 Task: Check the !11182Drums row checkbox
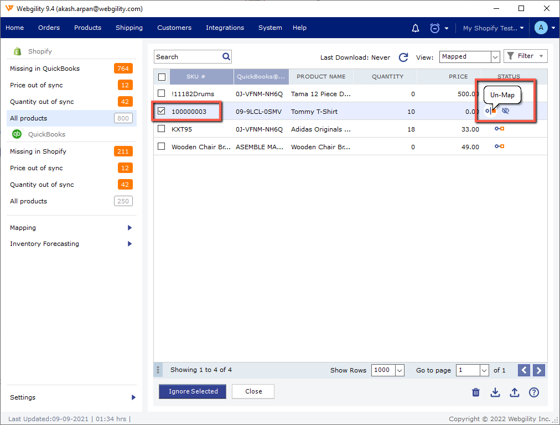(x=162, y=93)
